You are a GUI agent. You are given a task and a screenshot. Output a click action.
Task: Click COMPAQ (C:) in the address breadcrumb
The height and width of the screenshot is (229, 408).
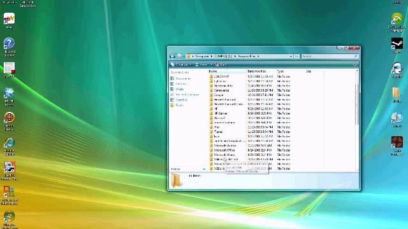[x=223, y=56]
